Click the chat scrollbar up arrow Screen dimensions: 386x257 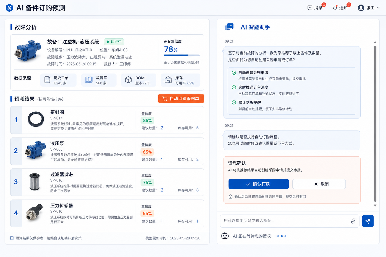click(375, 42)
